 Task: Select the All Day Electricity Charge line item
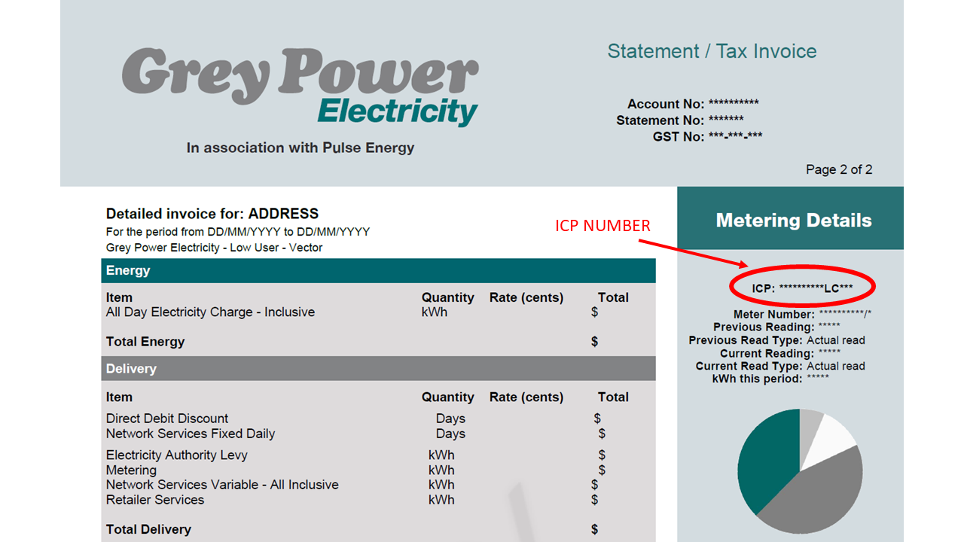[x=210, y=312]
